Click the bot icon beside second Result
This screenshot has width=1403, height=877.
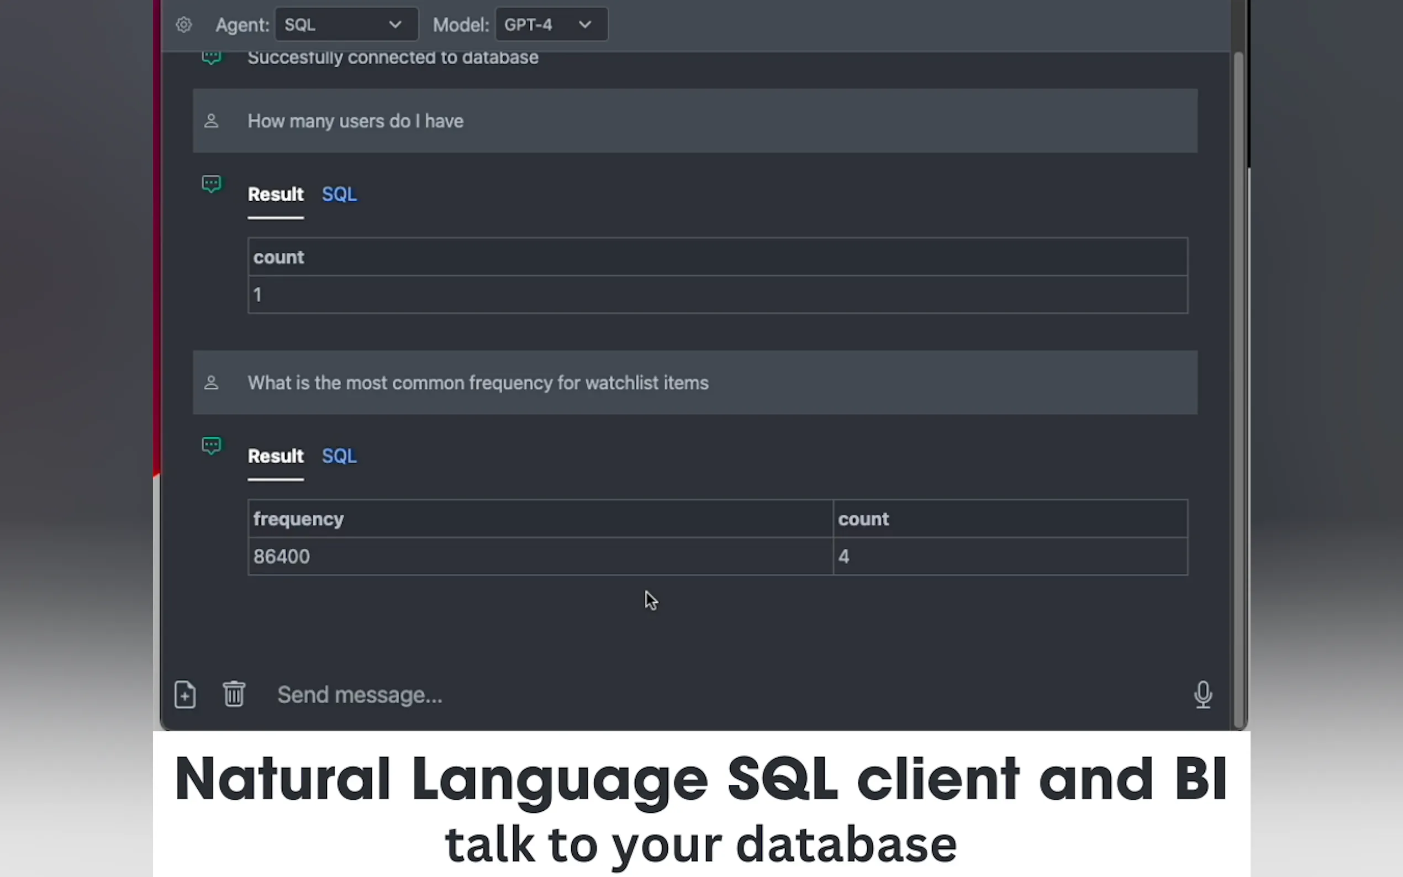tap(211, 446)
